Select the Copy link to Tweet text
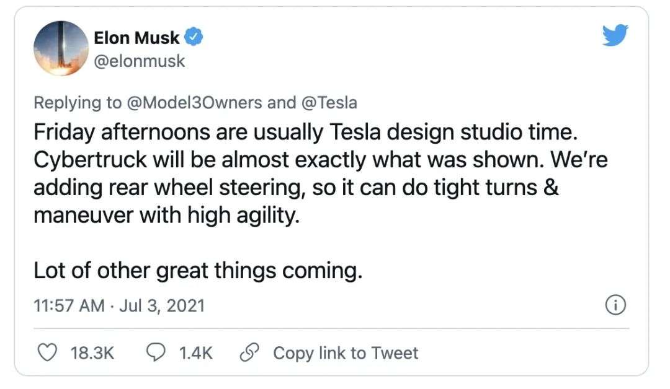The height and width of the screenshot is (389, 670). (x=346, y=353)
